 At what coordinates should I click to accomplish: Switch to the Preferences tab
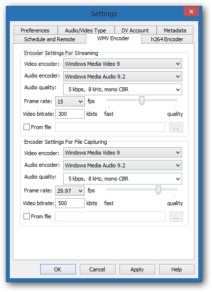35,30
